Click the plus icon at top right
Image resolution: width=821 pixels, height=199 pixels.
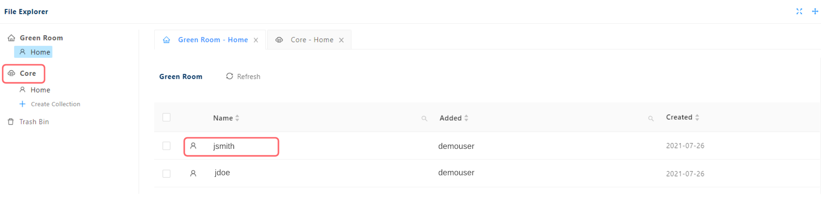[x=815, y=11]
